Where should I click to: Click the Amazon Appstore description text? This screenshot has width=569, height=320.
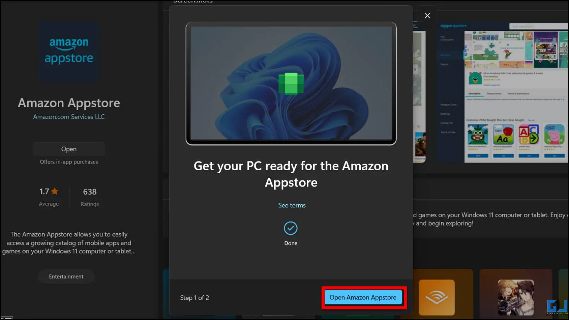tap(69, 243)
